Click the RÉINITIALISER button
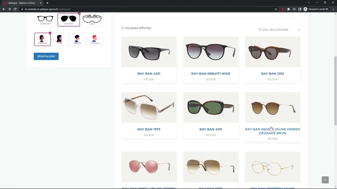Screen dimensions: 337x189 pos(46,56)
